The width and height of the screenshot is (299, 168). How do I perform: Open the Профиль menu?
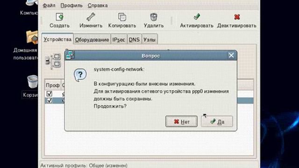tap(71, 6)
